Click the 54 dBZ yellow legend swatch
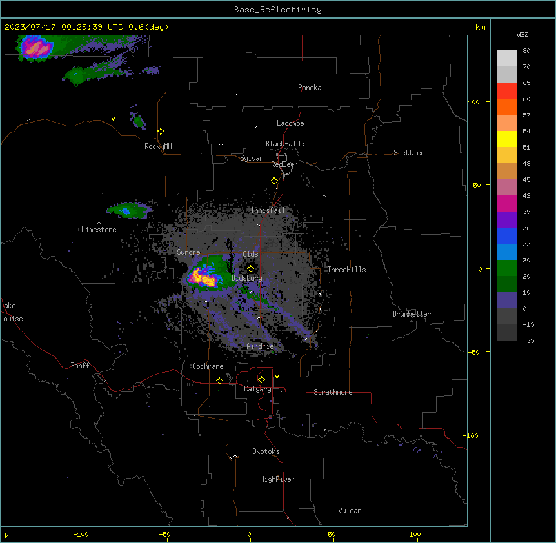 (507, 139)
